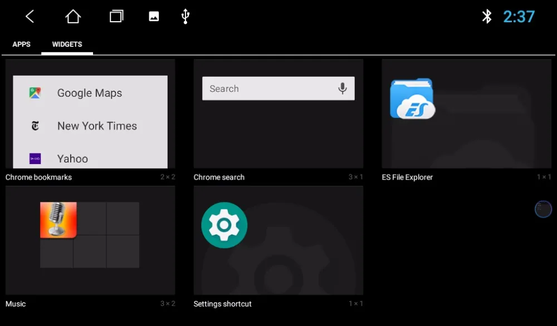The width and height of the screenshot is (557, 326).
Task: Tap the Chrome bookmarks widget label
Action: point(38,177)
